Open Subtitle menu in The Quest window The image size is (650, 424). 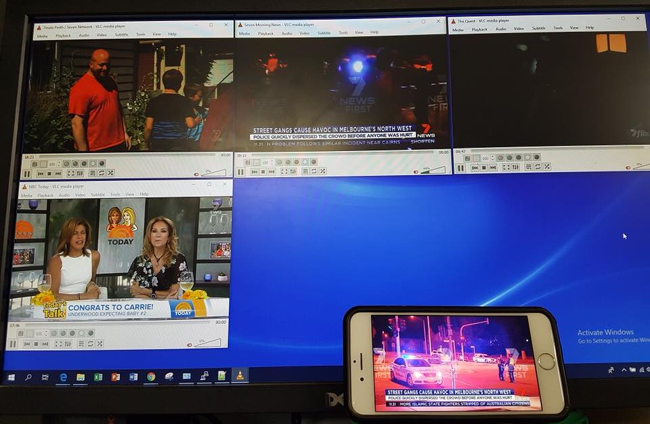(538, 28)
